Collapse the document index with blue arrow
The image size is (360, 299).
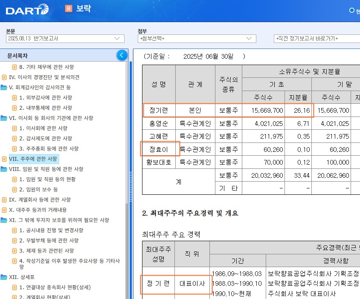click(122, 55)
